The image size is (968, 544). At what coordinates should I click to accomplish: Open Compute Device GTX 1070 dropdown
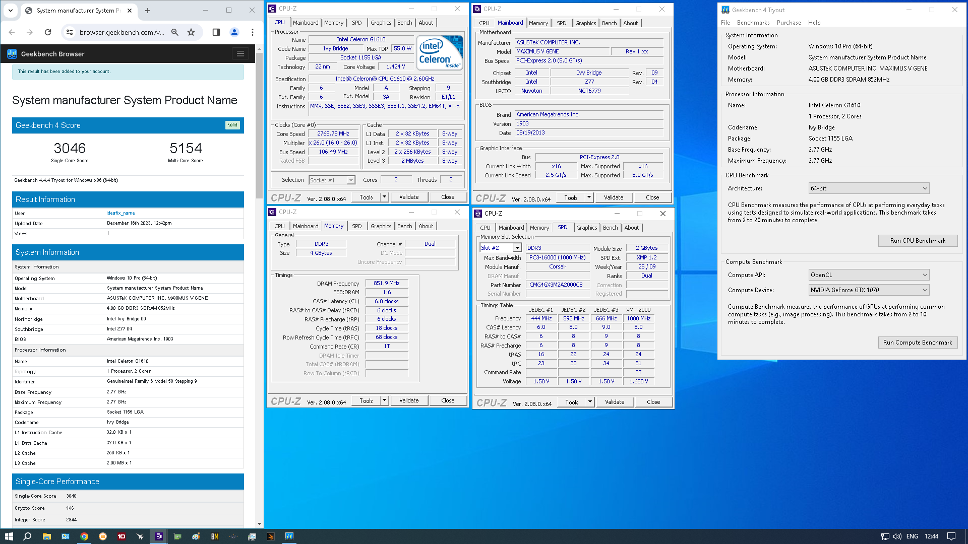869,290
